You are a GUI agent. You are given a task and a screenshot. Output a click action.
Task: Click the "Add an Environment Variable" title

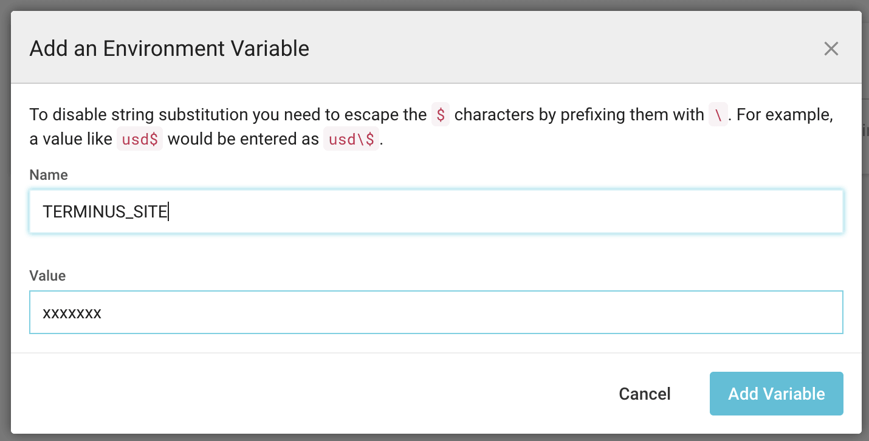(169, 49)
